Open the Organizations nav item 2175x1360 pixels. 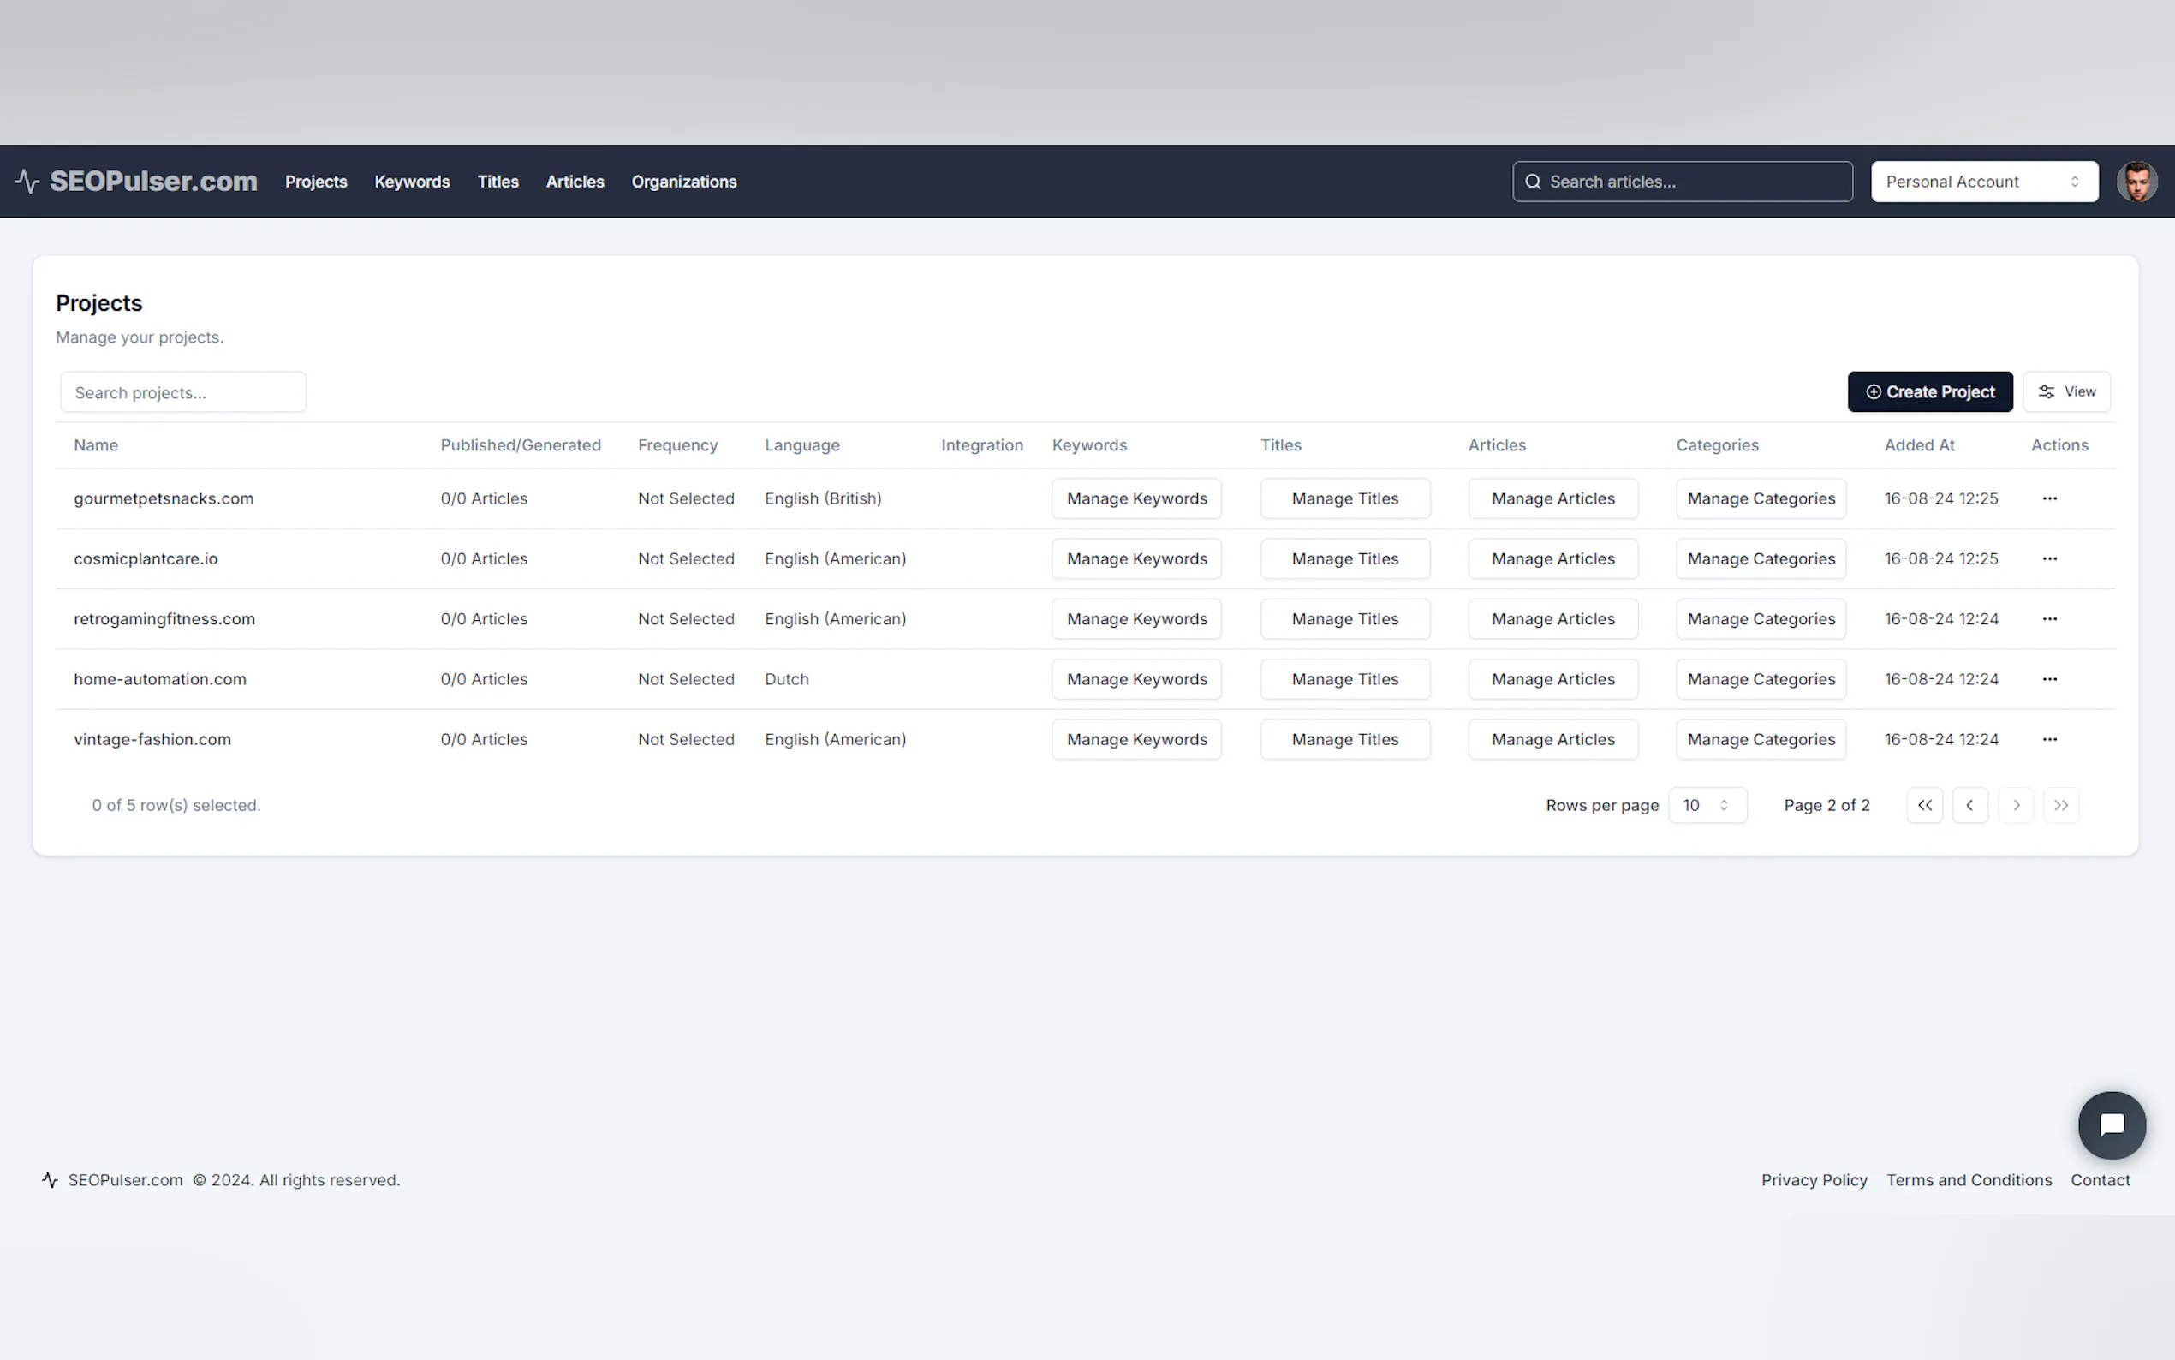[683, 182]
